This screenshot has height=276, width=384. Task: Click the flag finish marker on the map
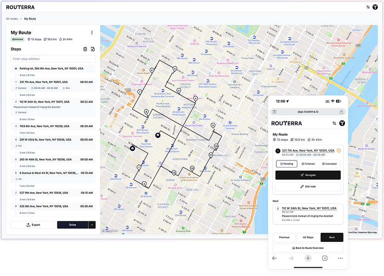[x=158, y=135]
